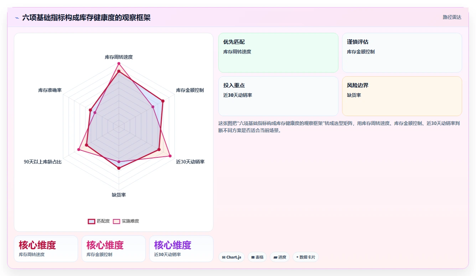Image resolution: width=476 pixels, height=276 pixels.
Task: Select the 进度 tag chip
Action: point(280,257)
